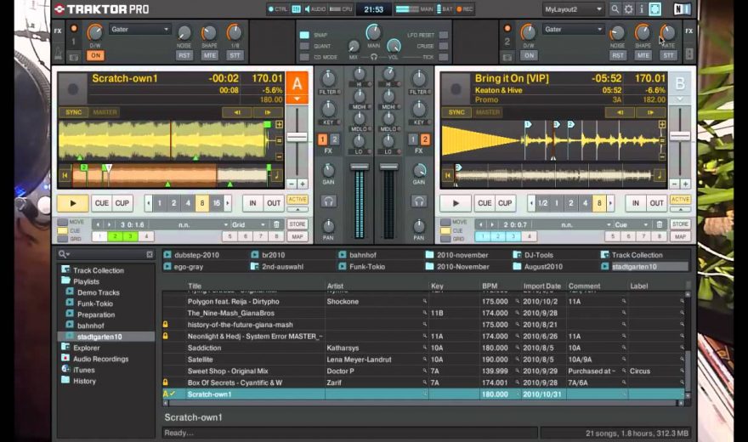Open the Gater effect dropdown in FX 1

[x=140, y=29]
